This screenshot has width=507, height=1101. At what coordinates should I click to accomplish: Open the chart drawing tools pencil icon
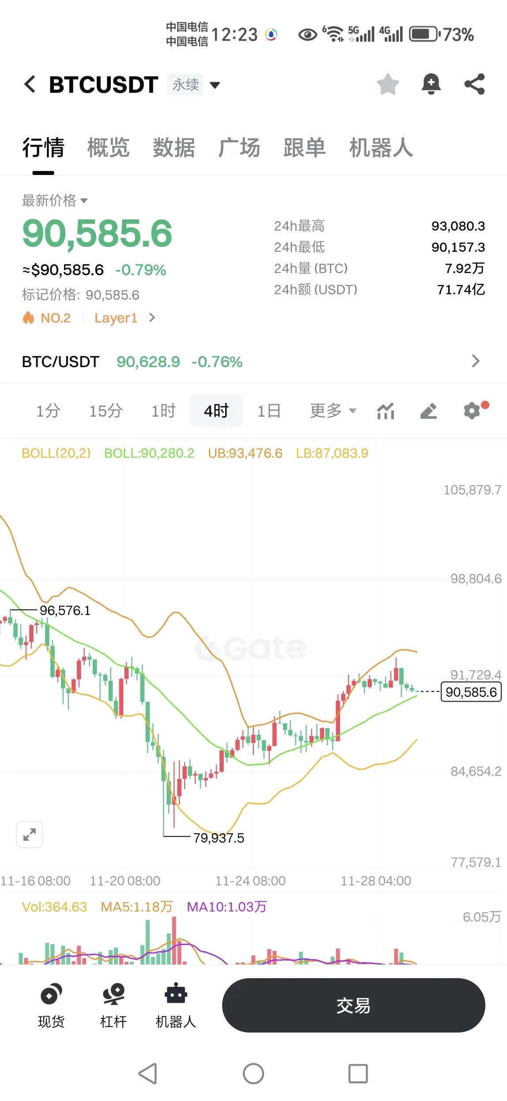[x=428, y=411]
